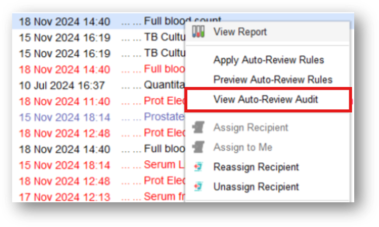Click the test tubes View Report icon
The height and width of the screenshot is (227, 379).
coord(198,32)
